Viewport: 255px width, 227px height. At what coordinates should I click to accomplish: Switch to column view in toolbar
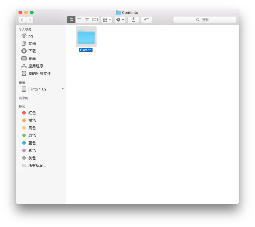click(x=87, y=20)
